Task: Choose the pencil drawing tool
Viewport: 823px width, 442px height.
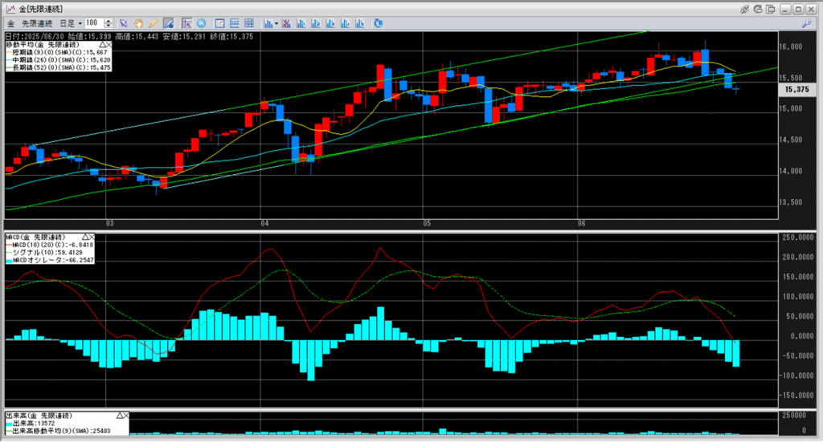Action: (x=154, y=23)
